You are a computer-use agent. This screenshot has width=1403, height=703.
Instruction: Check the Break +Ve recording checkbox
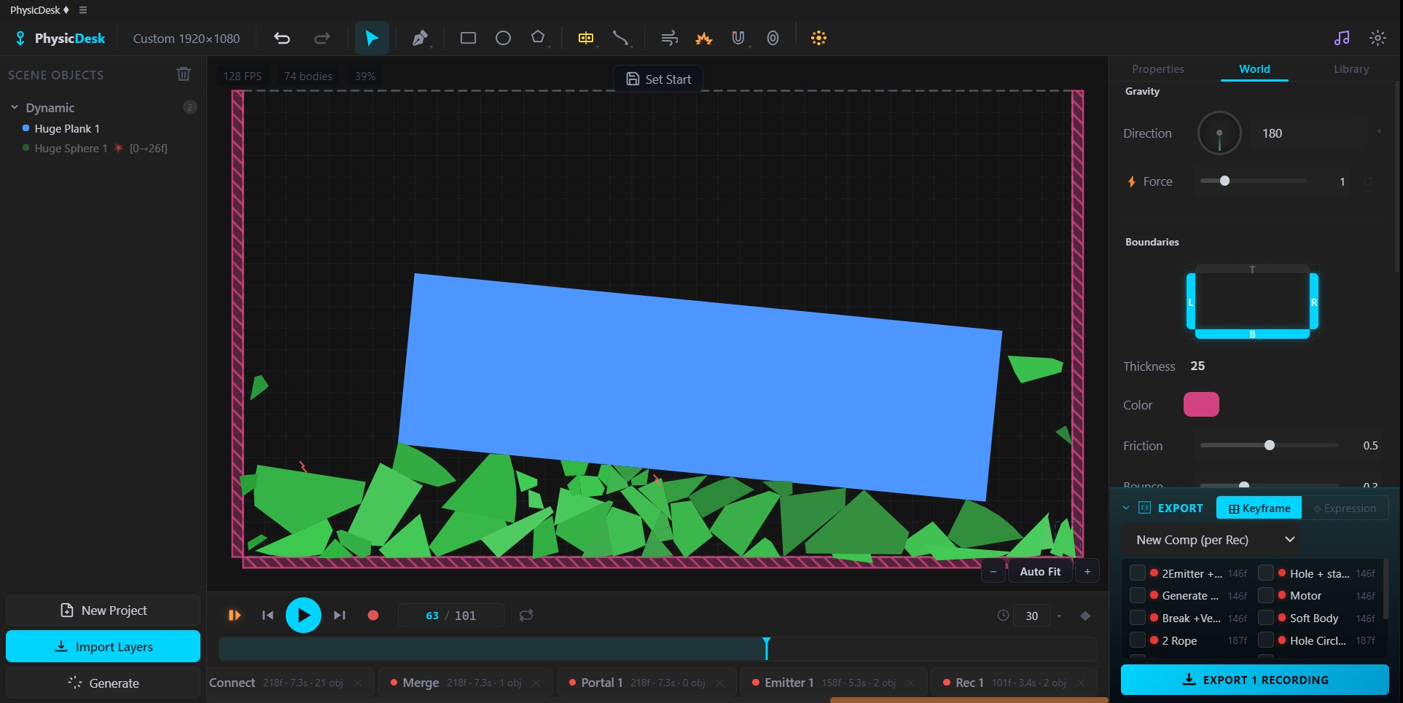pyautogui.click(x=1138, y=618)
